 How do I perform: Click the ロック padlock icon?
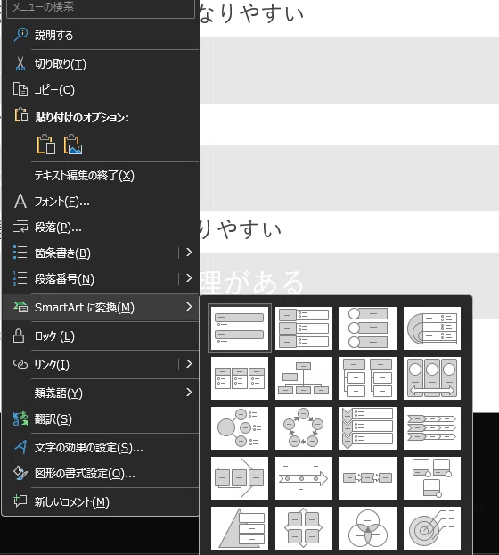[19, 335]
